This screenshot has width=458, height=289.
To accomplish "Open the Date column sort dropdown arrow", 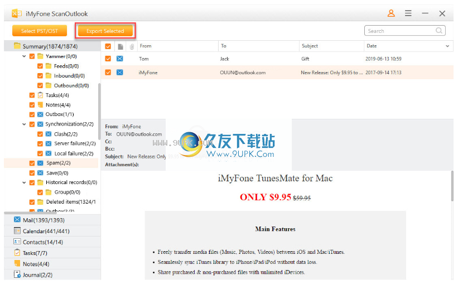I will click(x=447, y=46).
